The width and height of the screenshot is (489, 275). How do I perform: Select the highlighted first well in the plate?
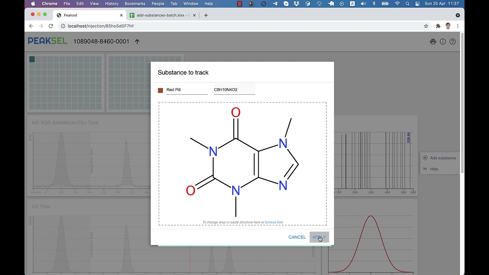click(32, 59)
